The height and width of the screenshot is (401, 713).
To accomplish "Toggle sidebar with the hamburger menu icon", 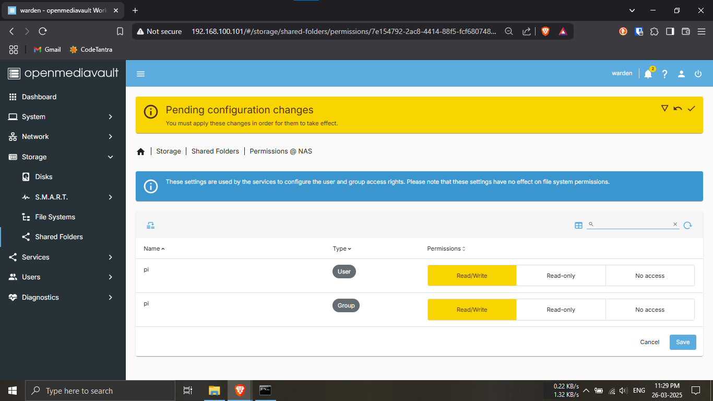I will point(140,74).
